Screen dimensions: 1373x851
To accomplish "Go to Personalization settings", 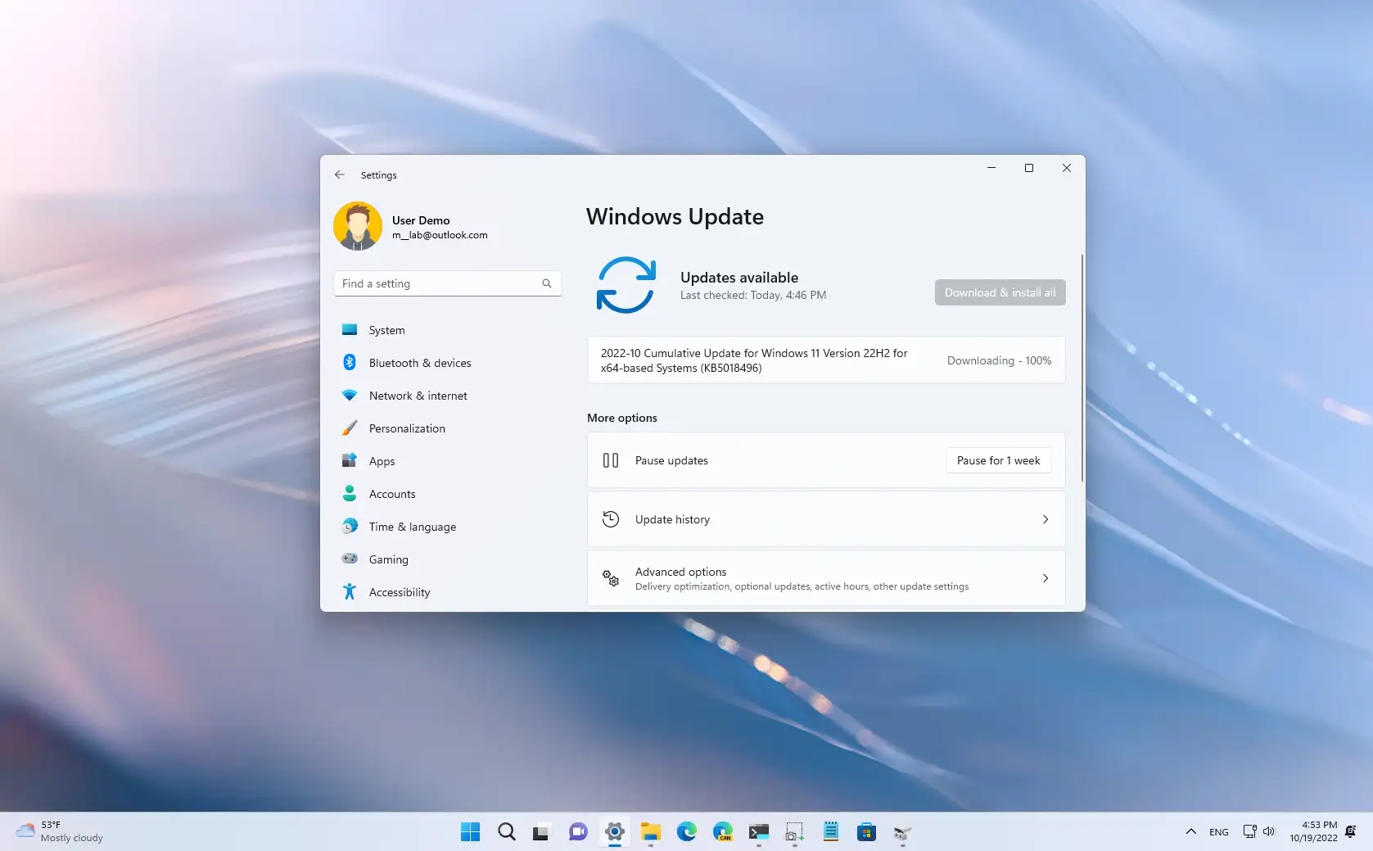I will click(x=406, y=428).
